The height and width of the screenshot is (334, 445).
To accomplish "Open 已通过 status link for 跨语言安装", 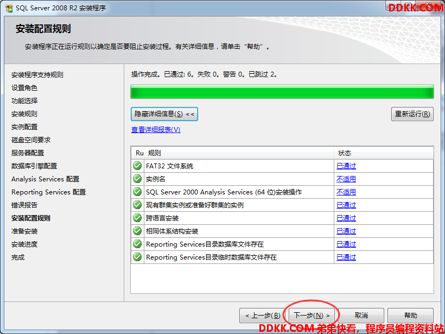I will (346, 218).
